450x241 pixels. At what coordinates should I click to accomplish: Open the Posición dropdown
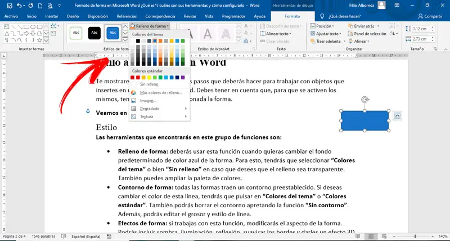point(322,26)
